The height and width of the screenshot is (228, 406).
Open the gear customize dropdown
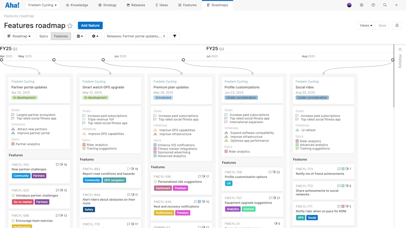pyautogui.click(x=95, y=36)
